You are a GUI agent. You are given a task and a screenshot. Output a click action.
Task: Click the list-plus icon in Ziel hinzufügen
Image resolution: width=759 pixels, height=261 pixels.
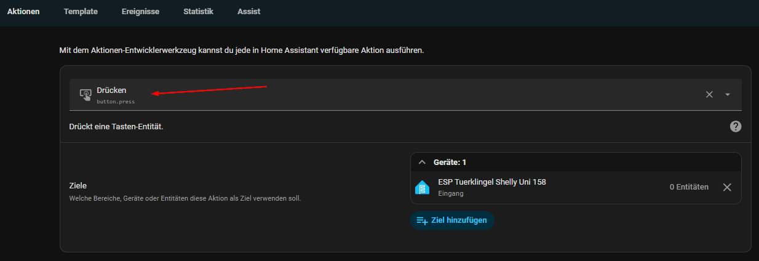[x=422, y=220]
